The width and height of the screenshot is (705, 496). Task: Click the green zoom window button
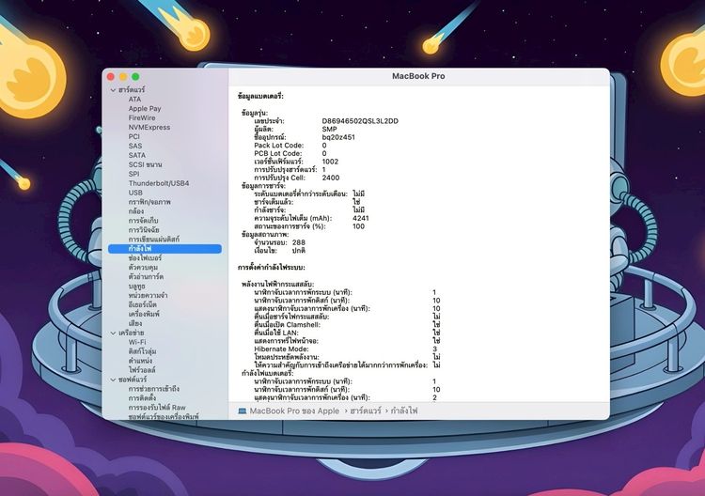point(135,77)
